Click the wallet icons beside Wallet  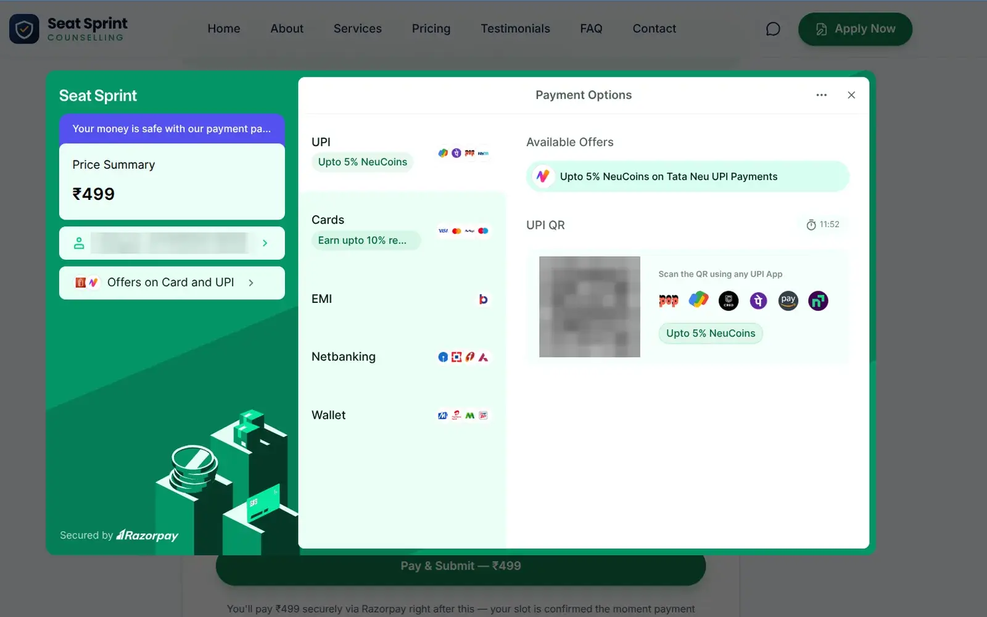tap(463, 415)
